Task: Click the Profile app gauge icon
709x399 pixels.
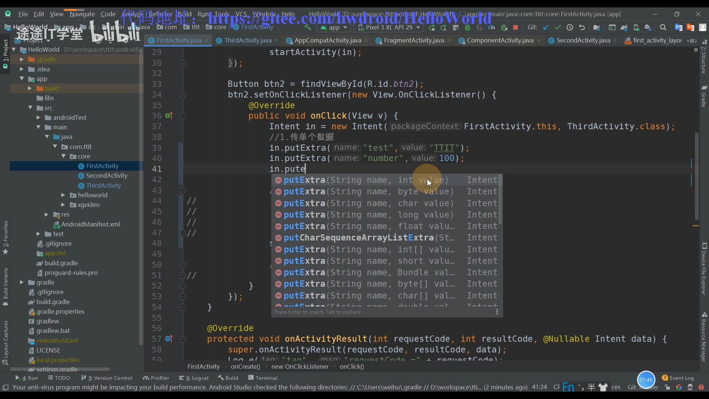Action: (491, 27)
